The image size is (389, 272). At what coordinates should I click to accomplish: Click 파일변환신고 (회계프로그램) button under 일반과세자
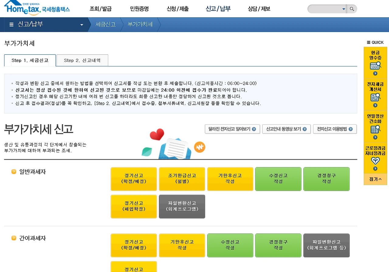tap(182, 206)
